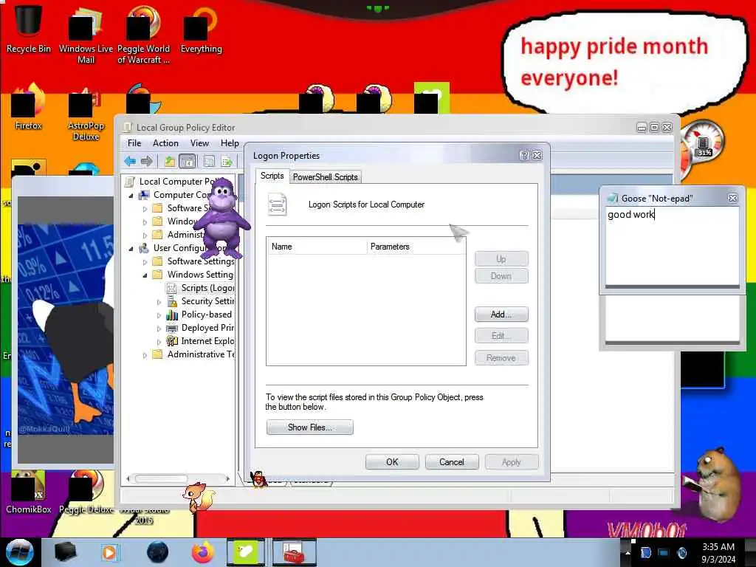Open Firefox desktop shortcut

point(29,107)
